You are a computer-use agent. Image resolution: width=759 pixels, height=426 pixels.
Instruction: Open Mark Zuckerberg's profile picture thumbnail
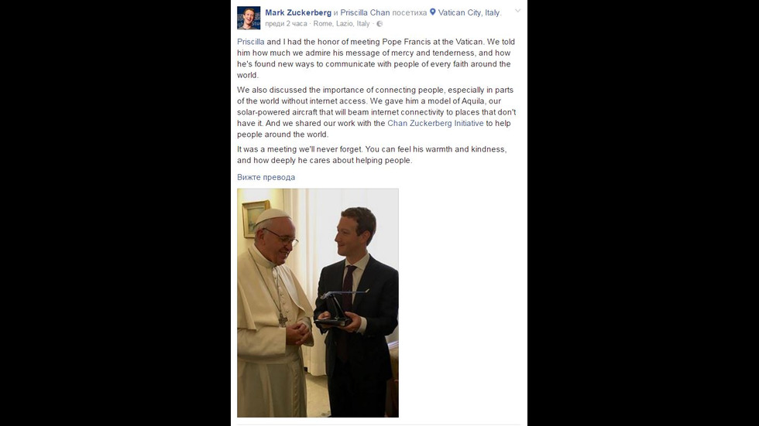pos(249,18)
